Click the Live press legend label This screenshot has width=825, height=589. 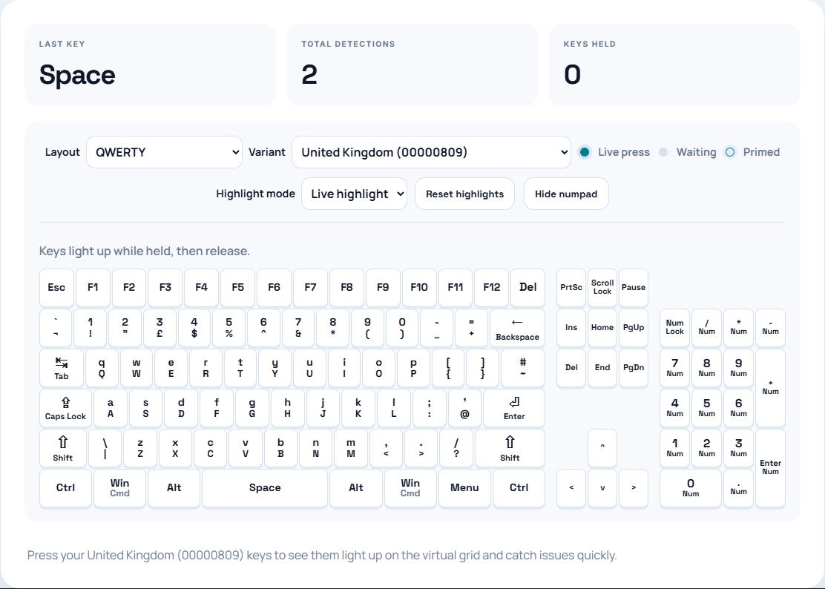coord(624,152)
